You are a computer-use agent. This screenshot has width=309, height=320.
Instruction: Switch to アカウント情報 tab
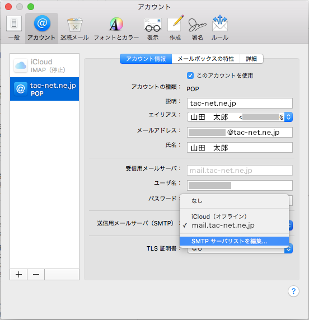click(146, 59)
